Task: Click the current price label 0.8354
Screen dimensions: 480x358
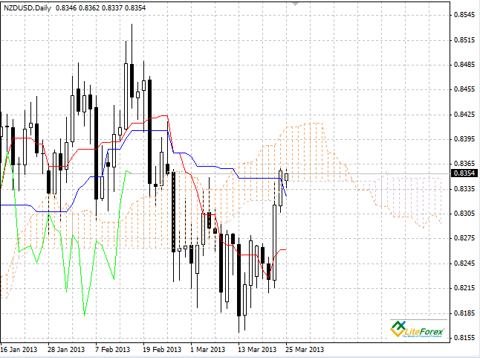Action: pos(464,173)
